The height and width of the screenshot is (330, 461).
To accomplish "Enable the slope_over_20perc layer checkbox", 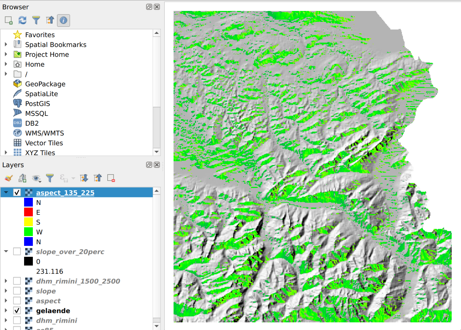I will pyautogui.click(x=17, y=252).
